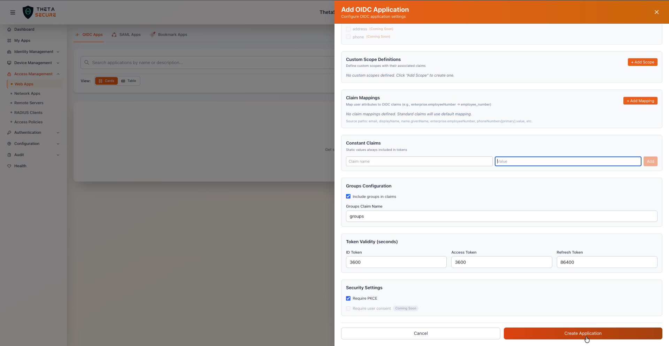Open the hamburger navigation menu
The height and width of the screenshot is (346, 669).
coord(13,12)
